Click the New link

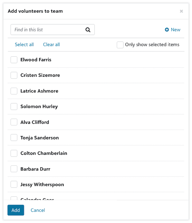175,30
